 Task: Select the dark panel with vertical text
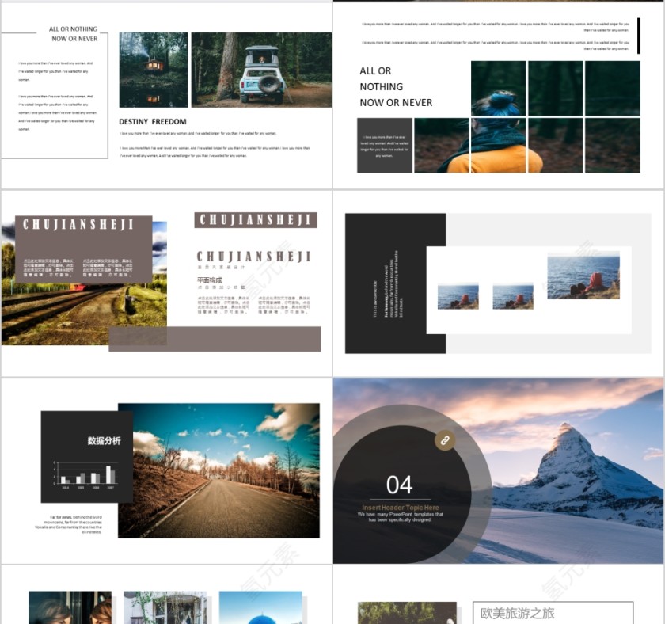coord(395,283)
